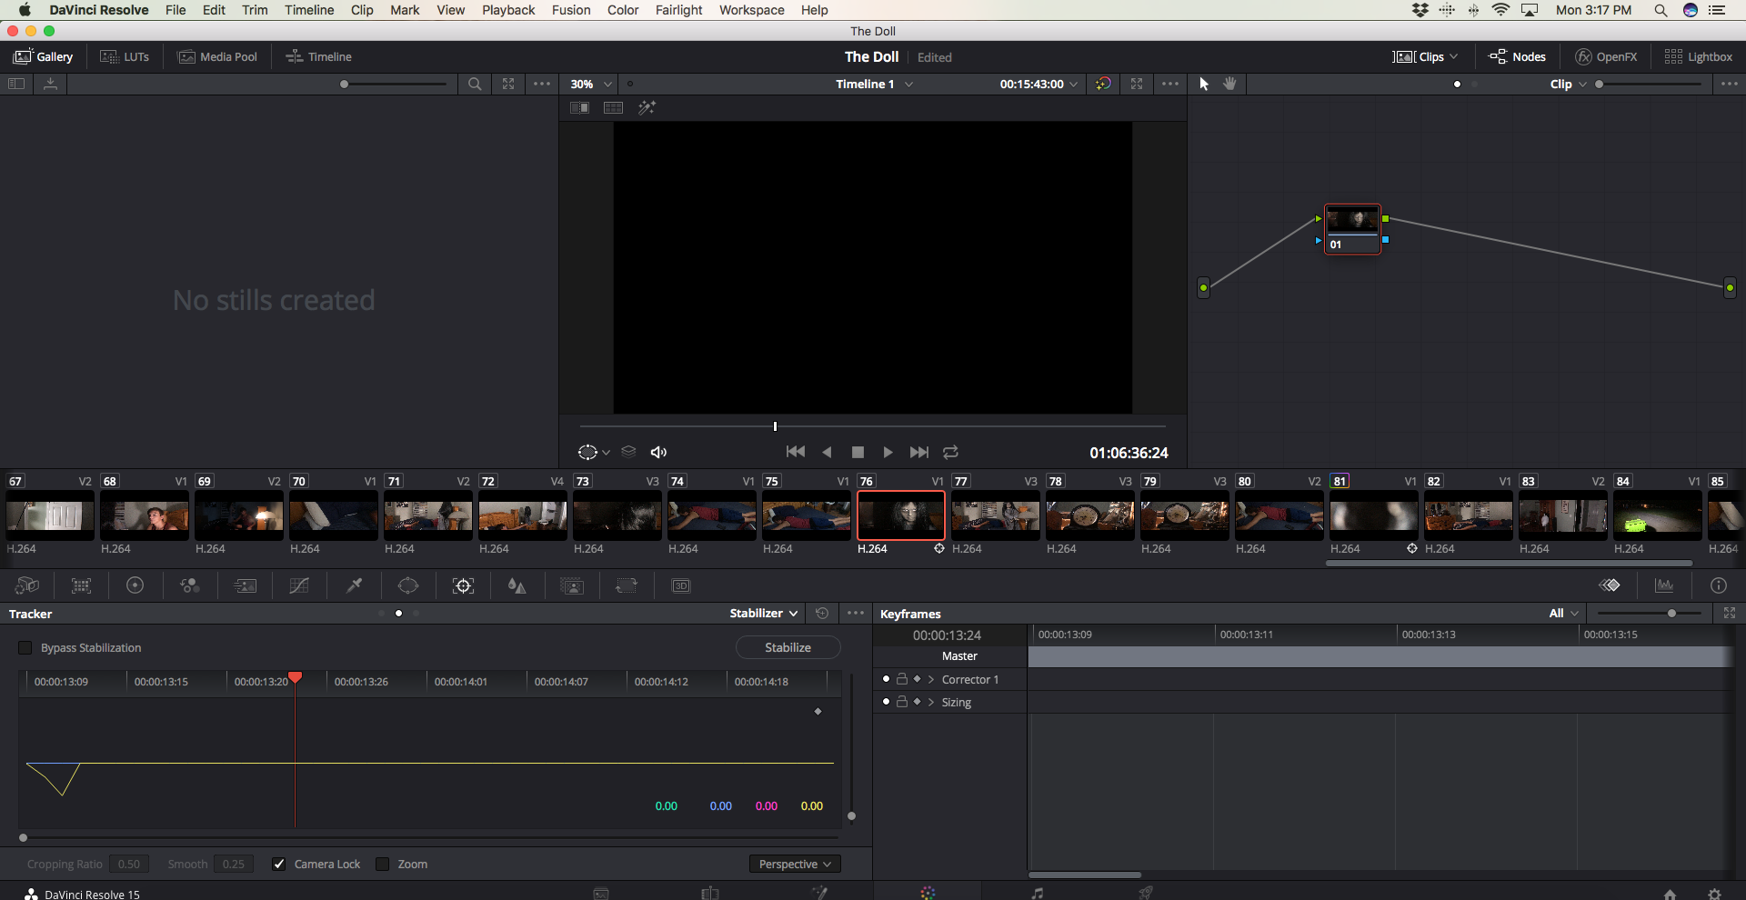Open the RGB Mixer palette

tap(190, 585)
